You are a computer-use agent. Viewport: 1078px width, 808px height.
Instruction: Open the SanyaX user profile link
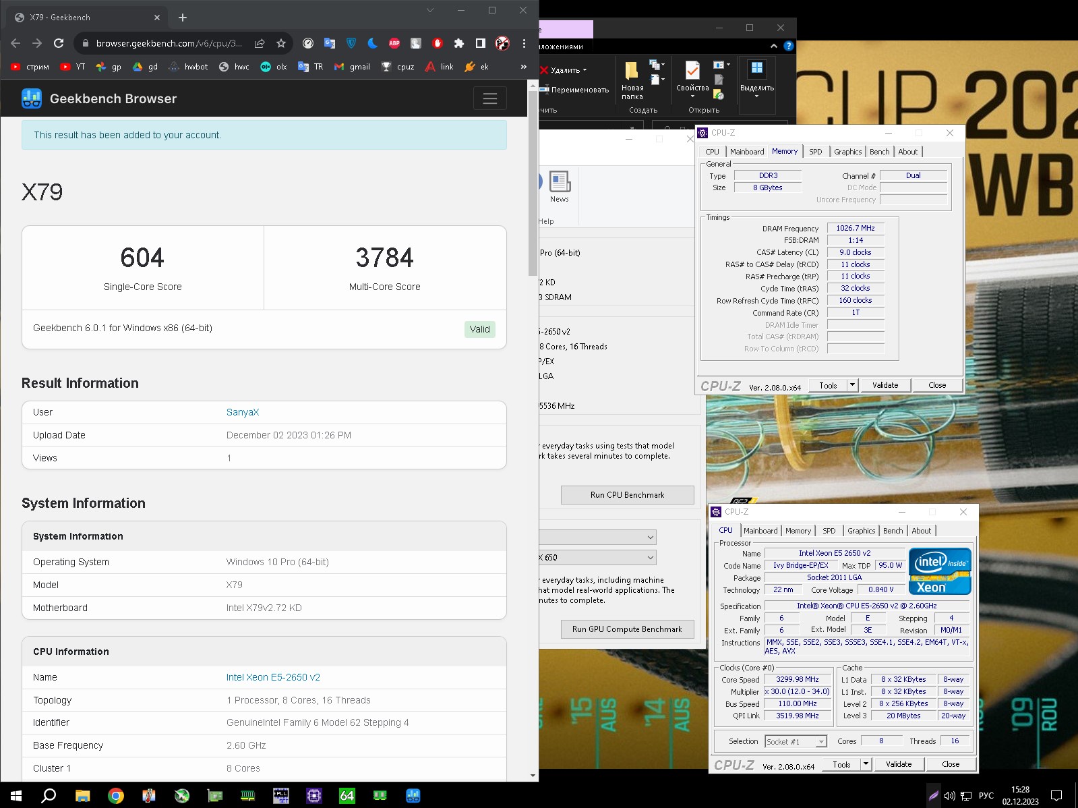[x=243, y=412]
